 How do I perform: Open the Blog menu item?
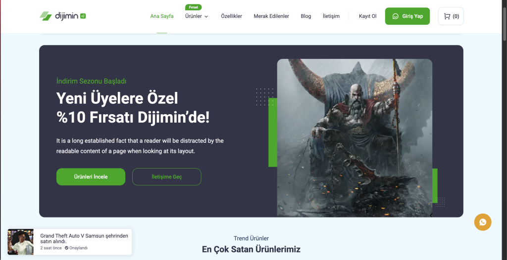[306, 16]
